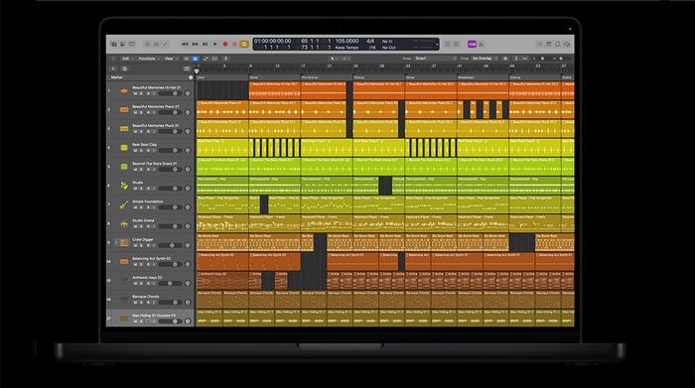The height and width of the screenshot is (388, 695).
Task: Open the Drag No Overlap dropdown
Action: click(x=485, y=59)
